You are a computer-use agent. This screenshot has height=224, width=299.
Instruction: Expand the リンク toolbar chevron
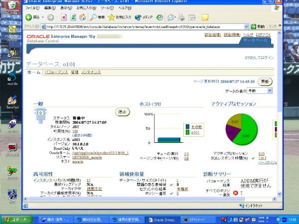(x=280, y=26)
